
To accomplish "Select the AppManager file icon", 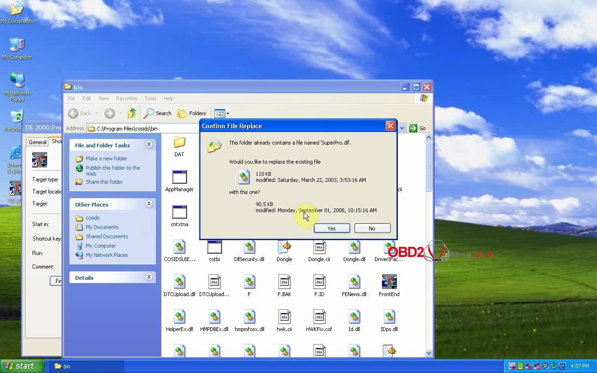I will pos(179,178).
